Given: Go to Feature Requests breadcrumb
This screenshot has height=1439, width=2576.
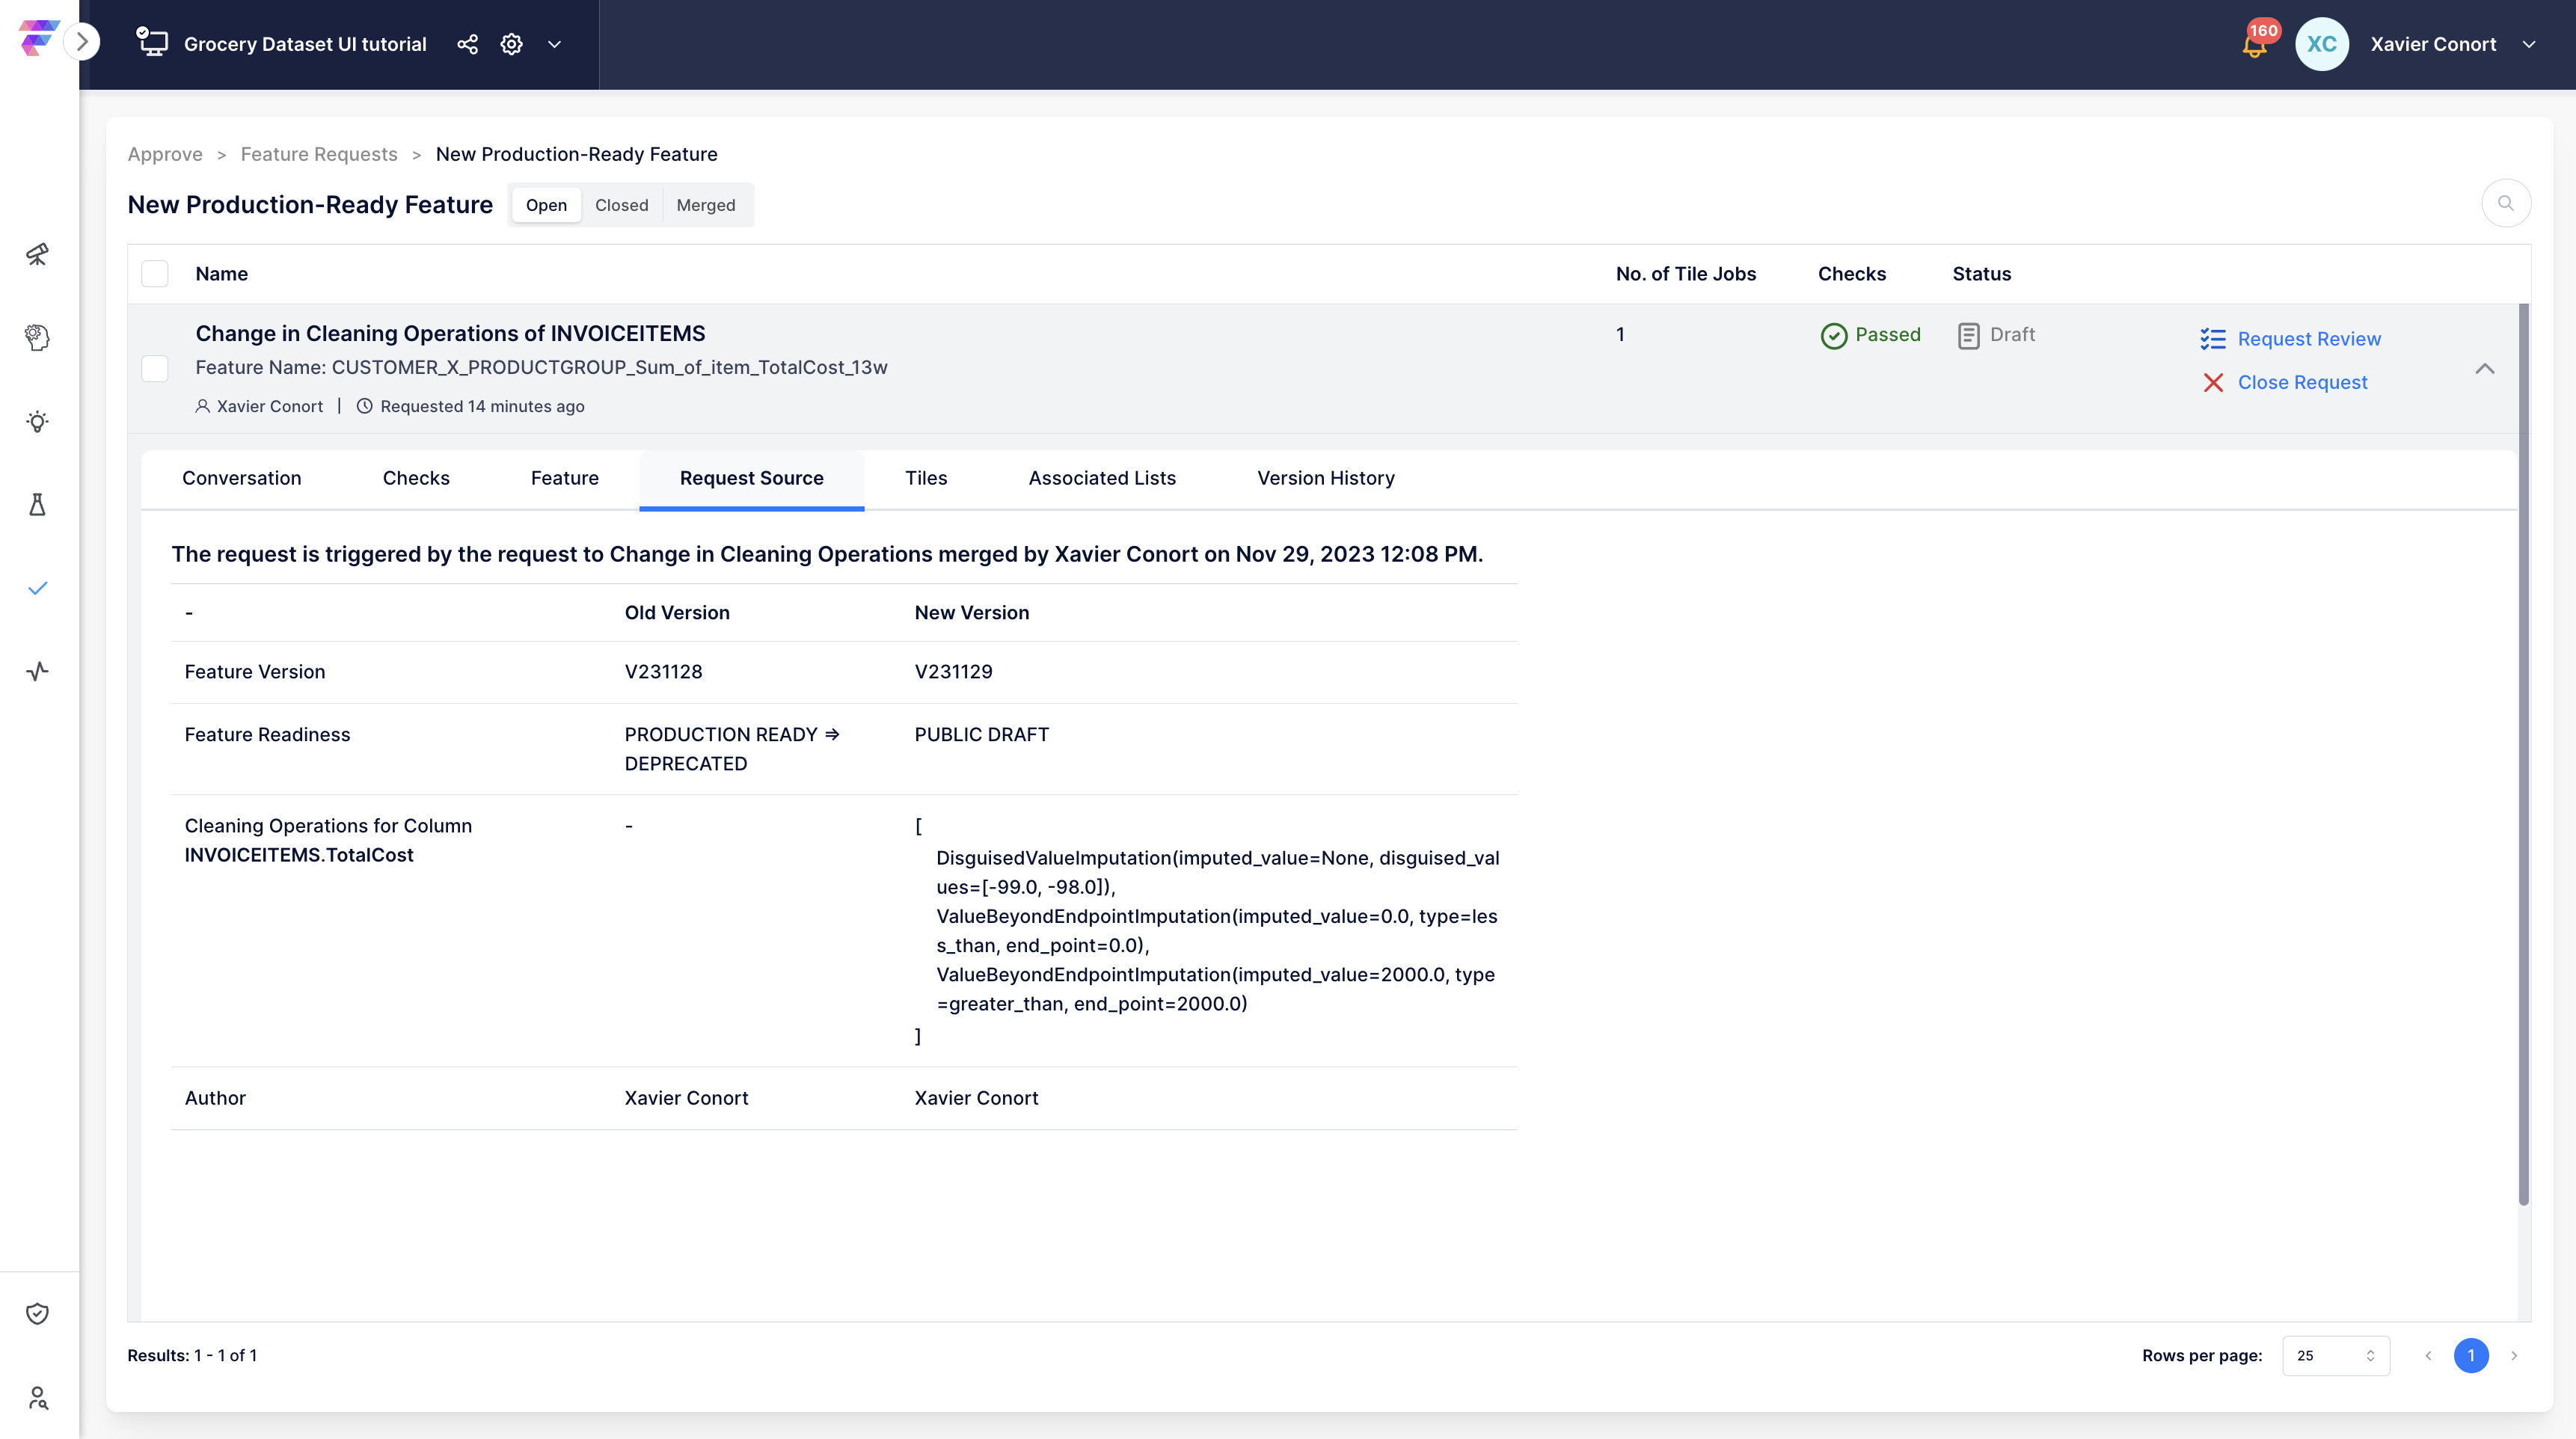Looking at the screenshot, I should pyautogui.click(x=319, y=154).
